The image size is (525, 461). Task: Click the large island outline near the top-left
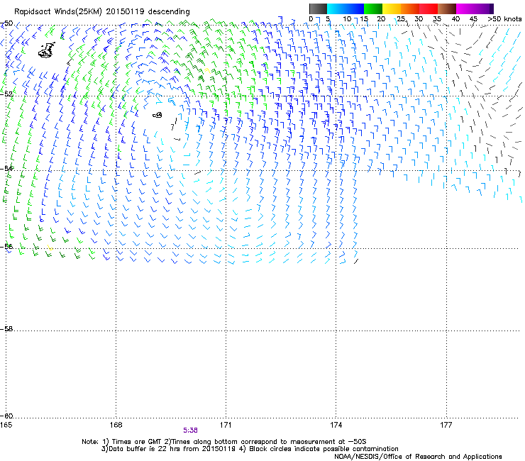pos(47,50)
